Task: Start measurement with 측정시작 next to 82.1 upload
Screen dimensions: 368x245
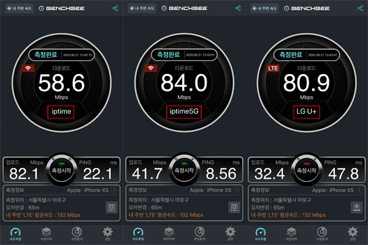Action: (61, 170)
